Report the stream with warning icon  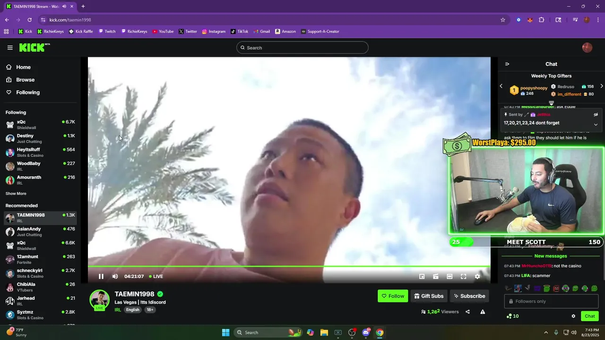tap(483, 312)
